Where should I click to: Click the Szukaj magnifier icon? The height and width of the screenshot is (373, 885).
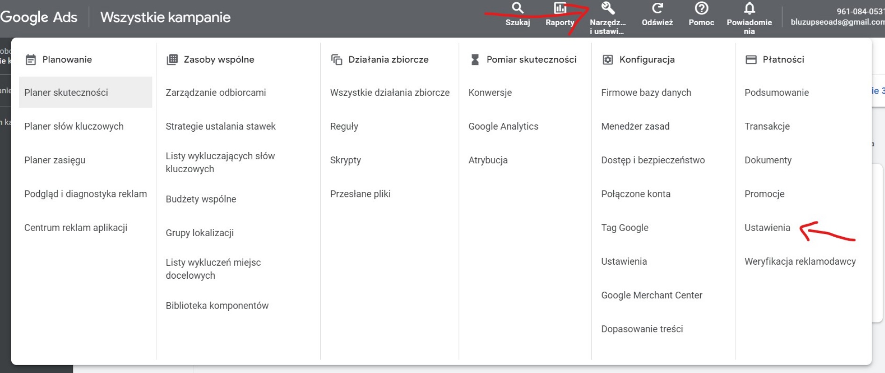[x=517, y=8]
